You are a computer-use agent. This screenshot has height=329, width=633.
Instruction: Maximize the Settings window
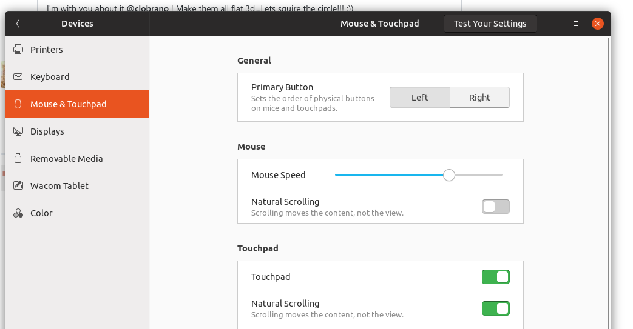click(x=576, y=24)
